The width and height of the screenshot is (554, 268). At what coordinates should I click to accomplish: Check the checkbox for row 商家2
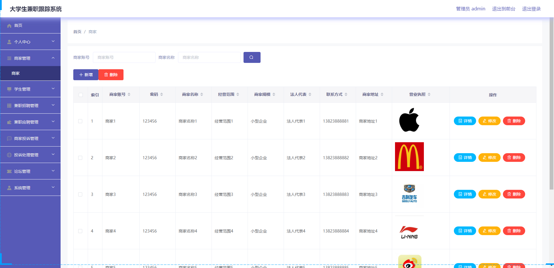(80, 158)
